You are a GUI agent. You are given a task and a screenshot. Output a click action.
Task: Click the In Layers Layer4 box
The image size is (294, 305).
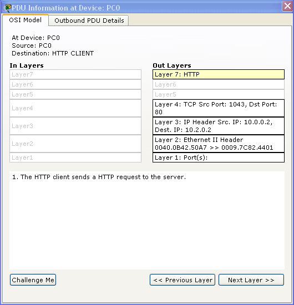pyautogui.click(x=75, y=108)
